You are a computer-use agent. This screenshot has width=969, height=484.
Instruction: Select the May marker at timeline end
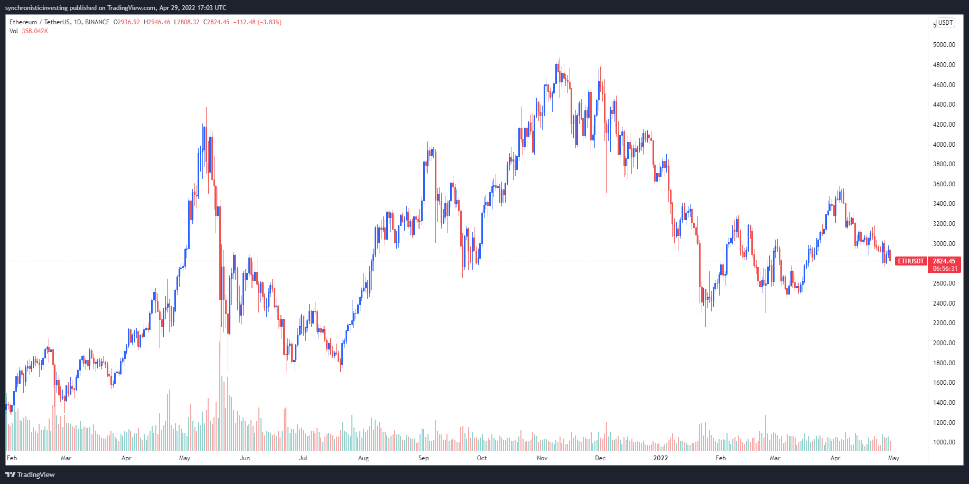[x=893, y=458]
